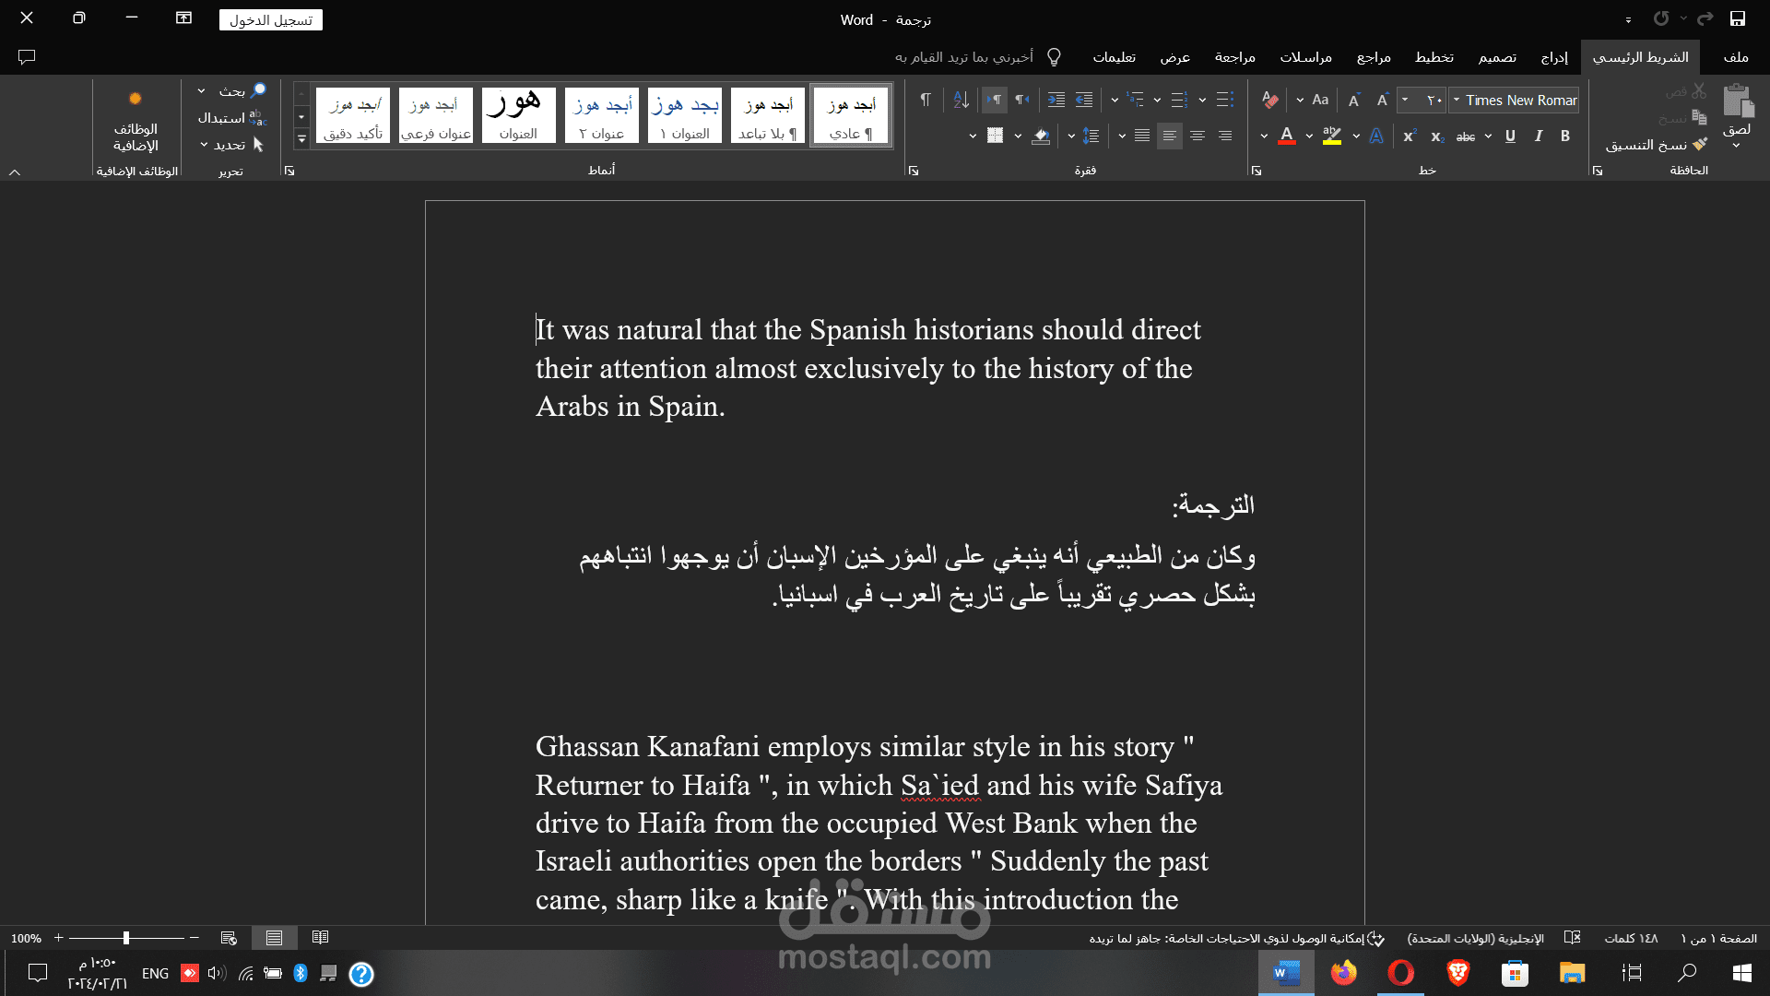Expand the styles gallery more arrow
1770x996 pixels.
(301, 139)
